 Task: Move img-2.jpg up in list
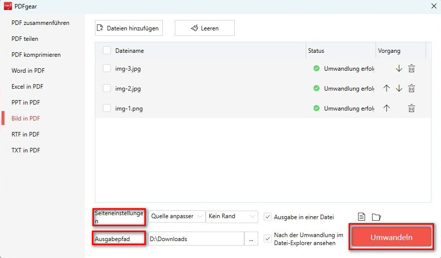click(387, 88)
